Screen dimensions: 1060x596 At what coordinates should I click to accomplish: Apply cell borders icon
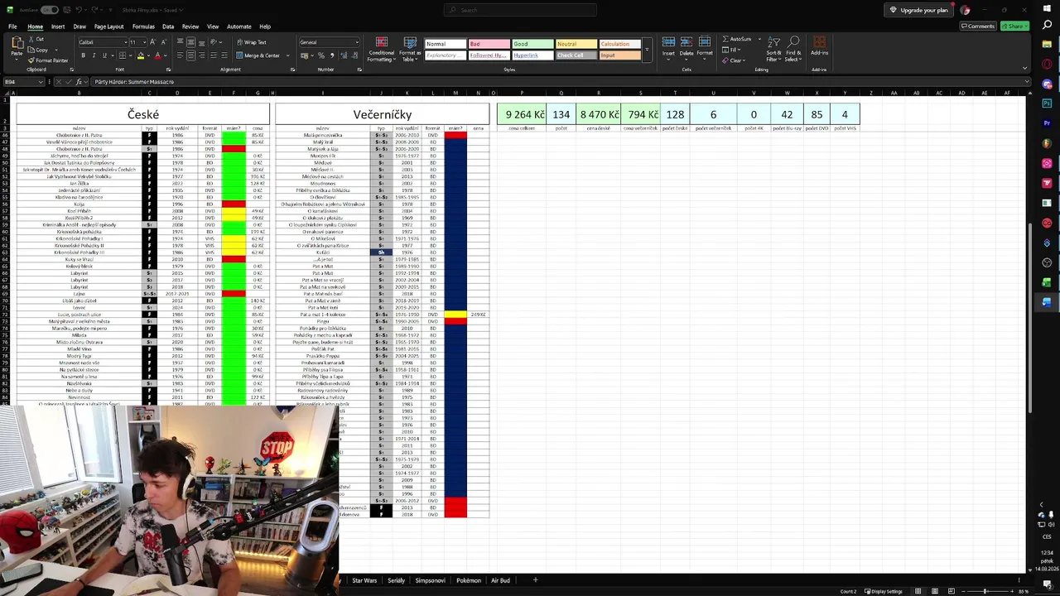pyautogui.click(x=122, y=55)
